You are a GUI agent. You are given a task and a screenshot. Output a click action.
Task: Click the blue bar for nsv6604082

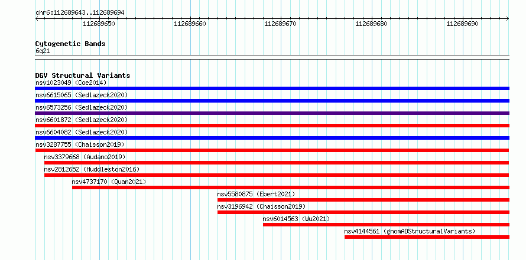tap(272, 138)
